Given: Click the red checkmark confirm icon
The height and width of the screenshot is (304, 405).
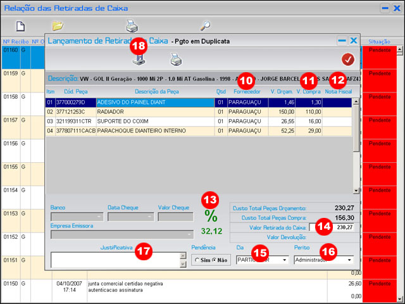Looking at the screenshot, I should click(347, 60).
